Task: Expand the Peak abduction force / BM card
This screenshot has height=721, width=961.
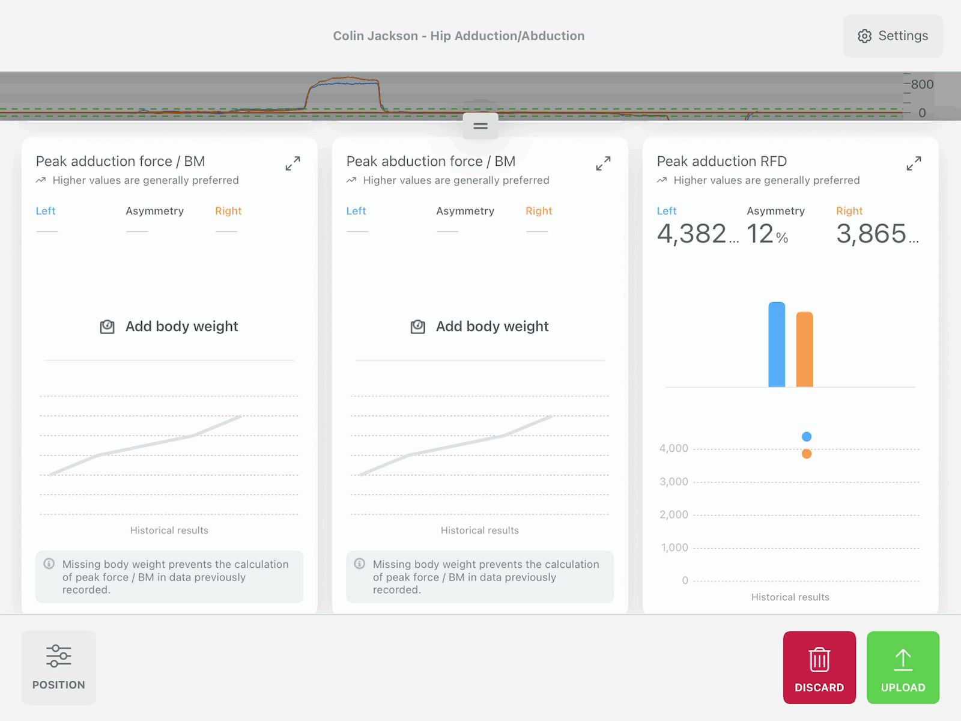Action: click(603, 163)
